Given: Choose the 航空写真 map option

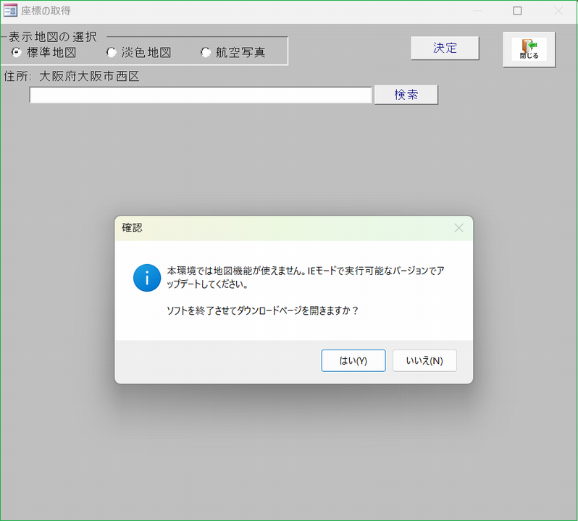Looking at the screenshot, I should click(206, 52).
